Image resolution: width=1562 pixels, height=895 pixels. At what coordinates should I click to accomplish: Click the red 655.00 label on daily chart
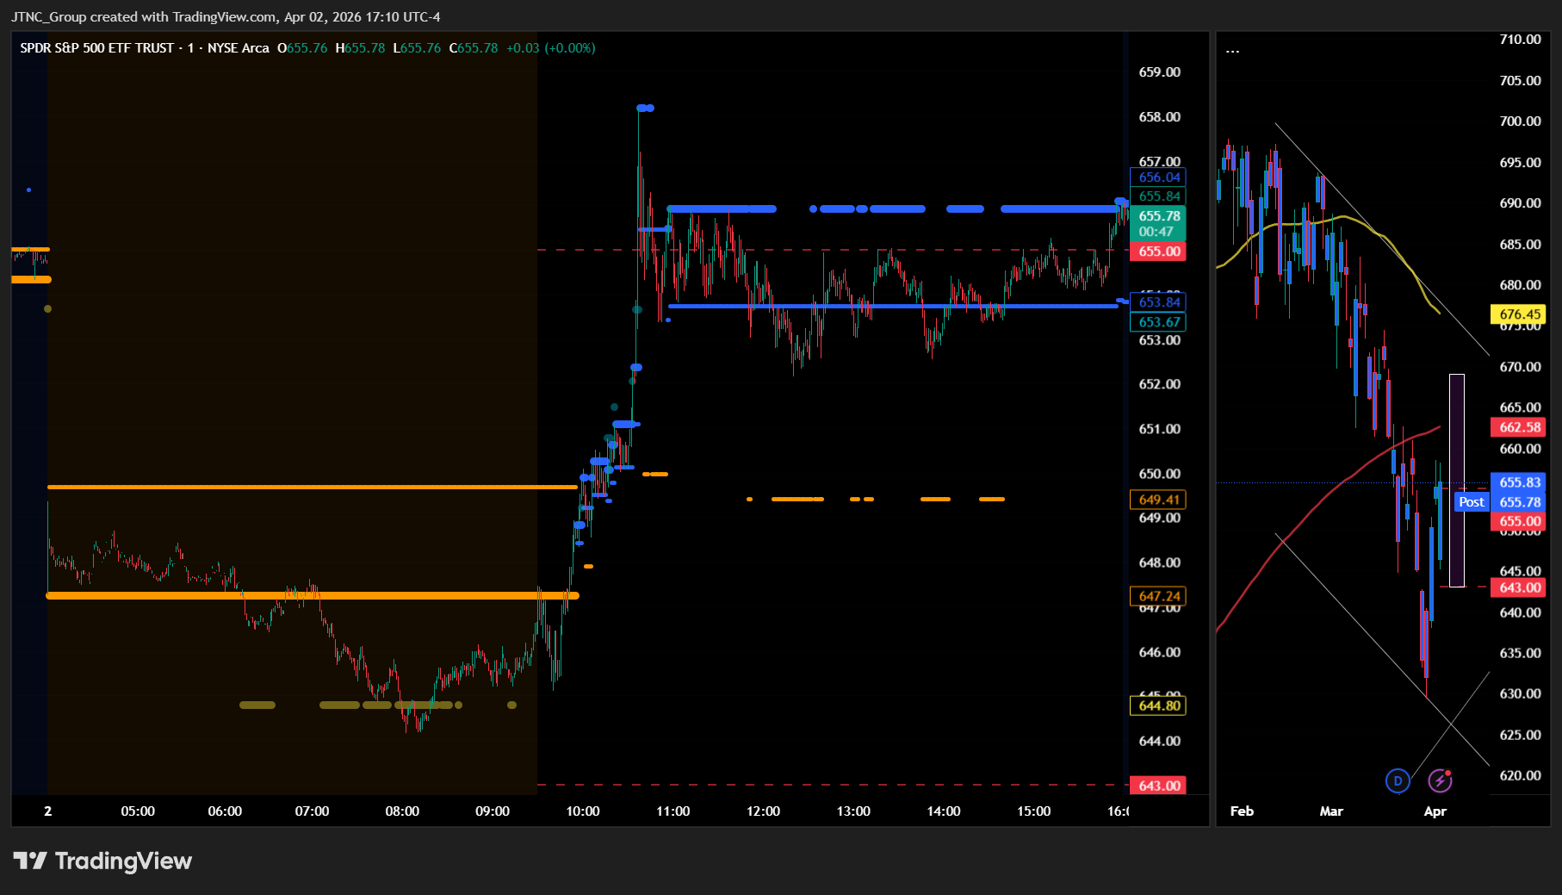[x=1520, y=521]
